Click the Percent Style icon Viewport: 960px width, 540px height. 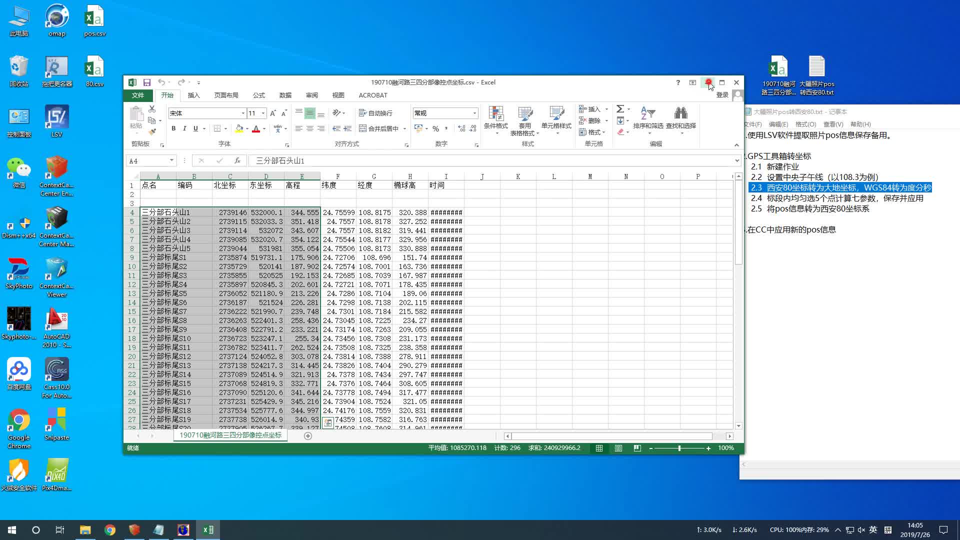pos(436,128)
